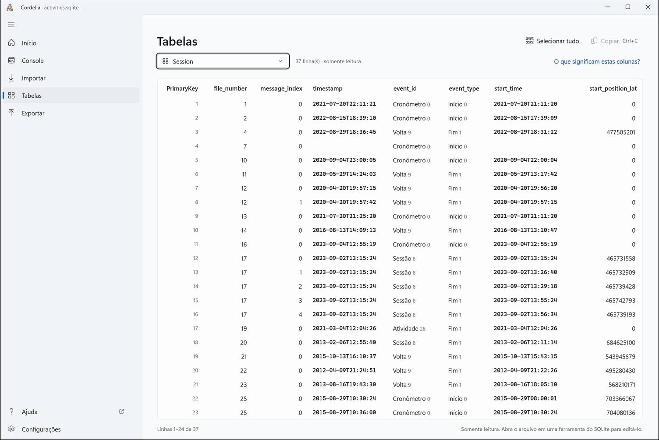Click the Importar download arrow icon

click(11, 78)
